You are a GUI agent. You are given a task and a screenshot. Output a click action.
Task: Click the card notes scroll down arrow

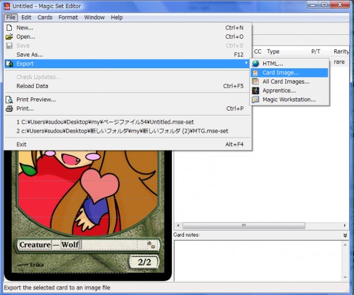(345, 277)
